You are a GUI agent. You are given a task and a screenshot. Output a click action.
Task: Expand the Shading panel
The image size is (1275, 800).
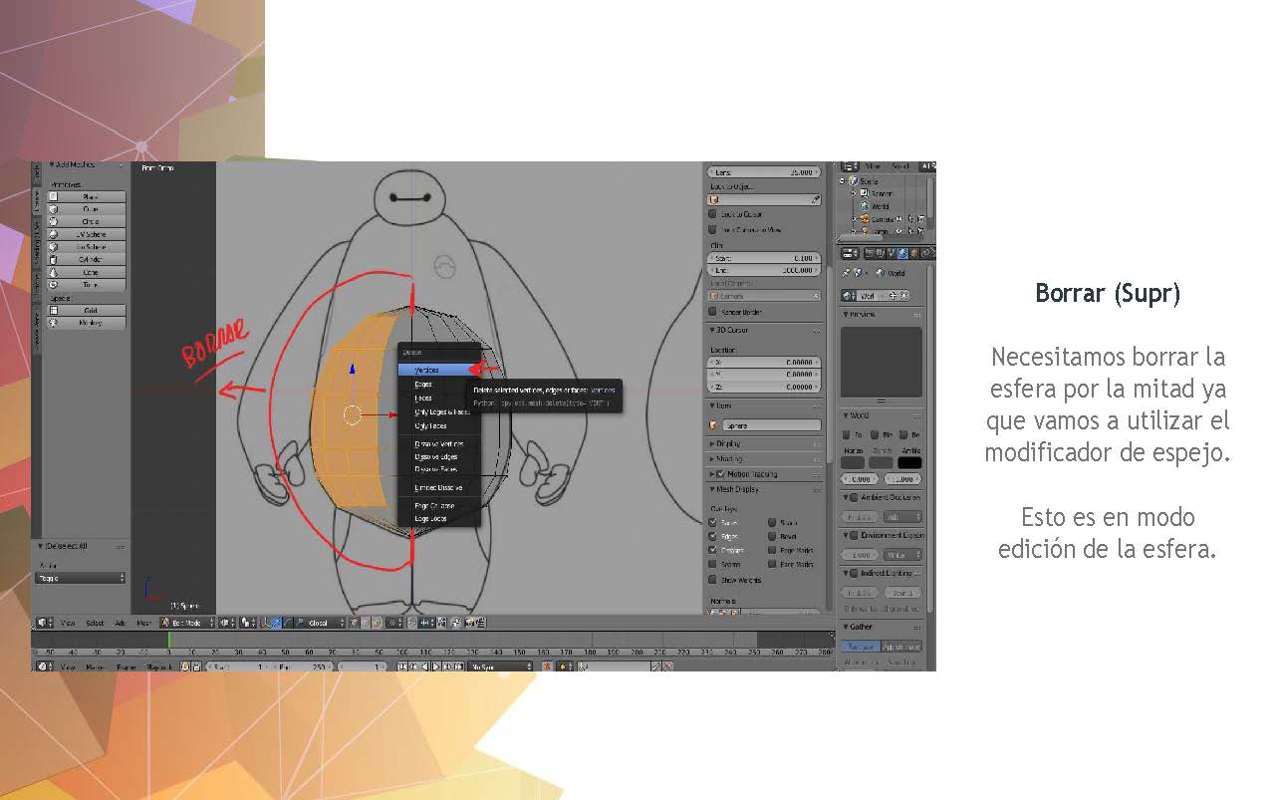(711, 459)
